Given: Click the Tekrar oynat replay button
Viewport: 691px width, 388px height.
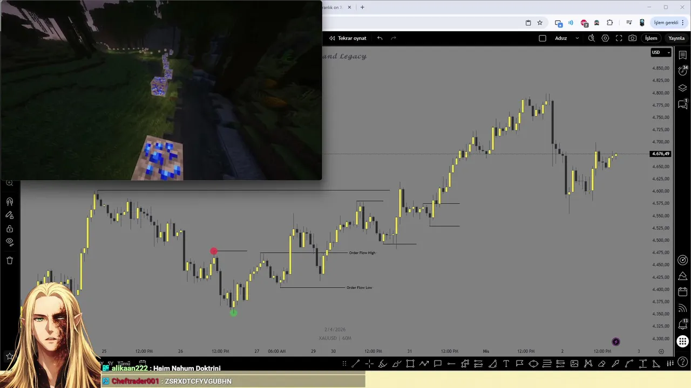Looking at the screenshot, I should tap(348, 38).
